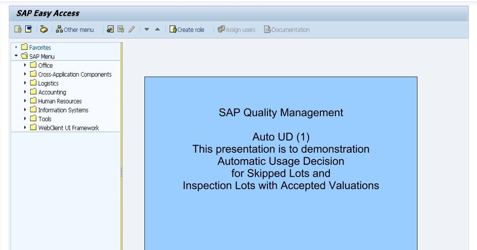Click the 'SAP Quality Management' heading text

pos(281,113)
